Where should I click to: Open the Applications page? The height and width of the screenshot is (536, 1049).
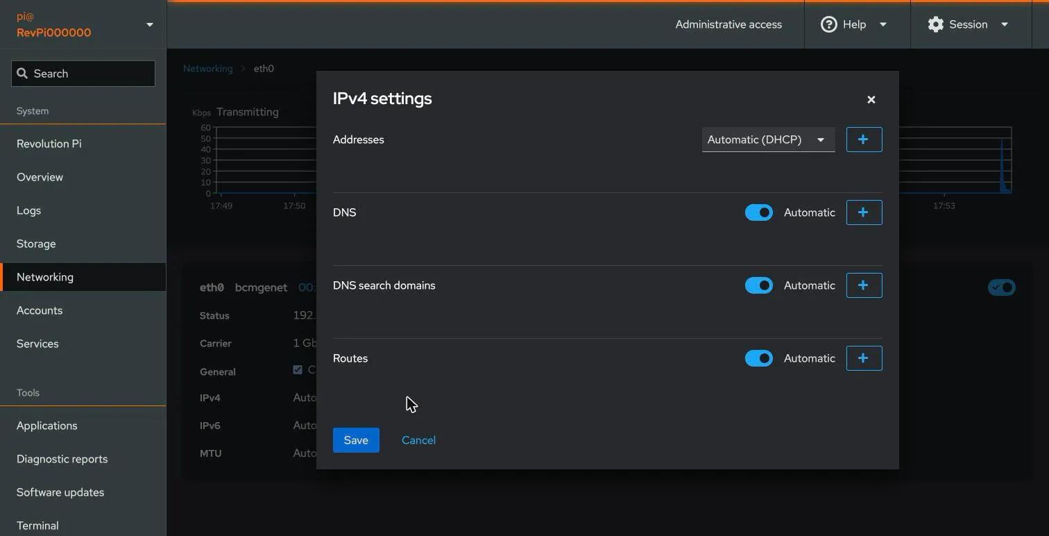[83, 426]
